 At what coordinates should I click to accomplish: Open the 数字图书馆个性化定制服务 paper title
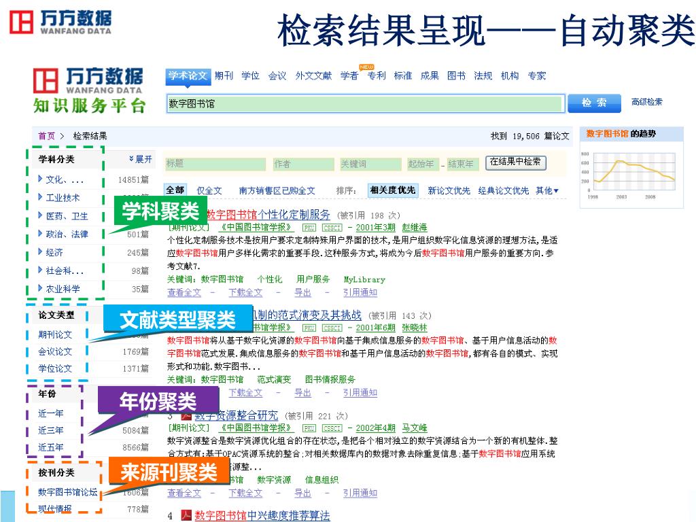[268, 215]
